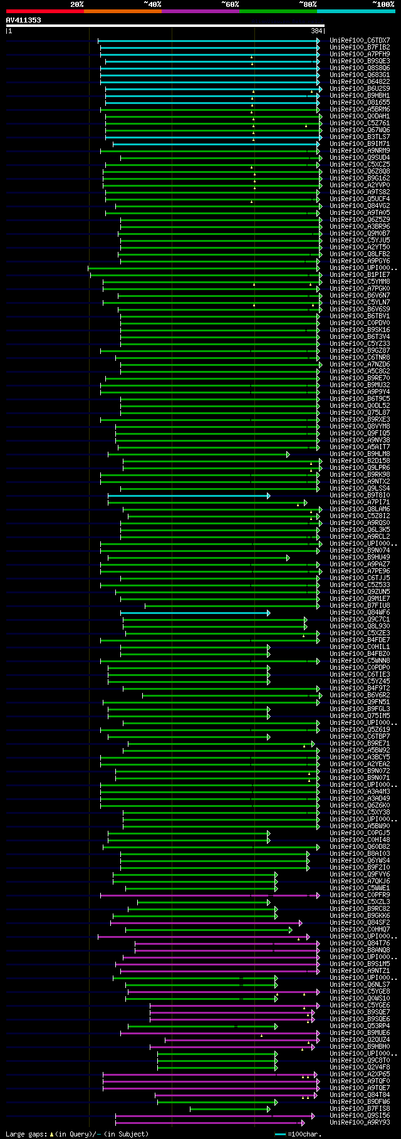Select the UniRef100_Q84SF2 label
This screenshot has height=1139, width=401.
click(360, 923)
